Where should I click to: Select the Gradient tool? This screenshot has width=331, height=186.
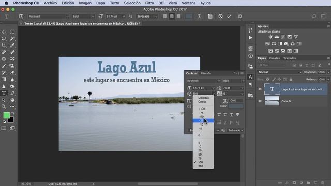[4, 80]
